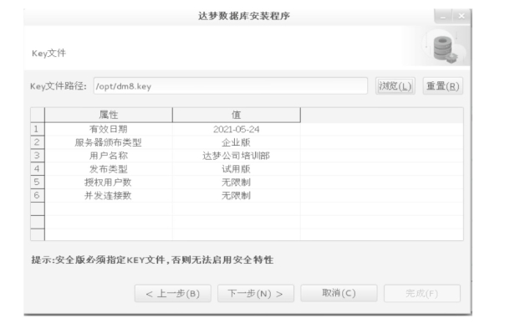Select the 试用版 value cell
Image resolution: width=505 pixels, height=324 pixels.
coord(236,169)
